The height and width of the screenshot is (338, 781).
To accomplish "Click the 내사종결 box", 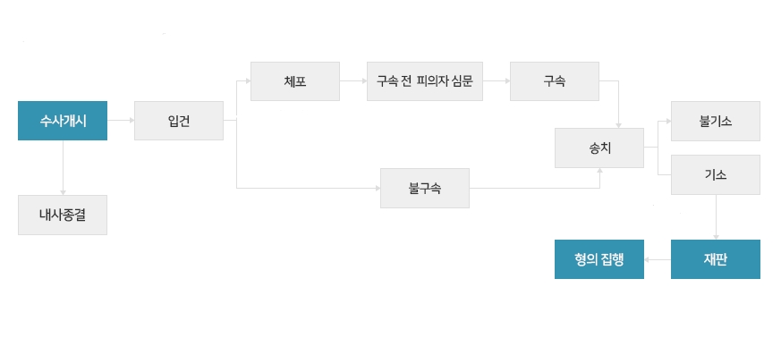I will click(x=63, y=215).
